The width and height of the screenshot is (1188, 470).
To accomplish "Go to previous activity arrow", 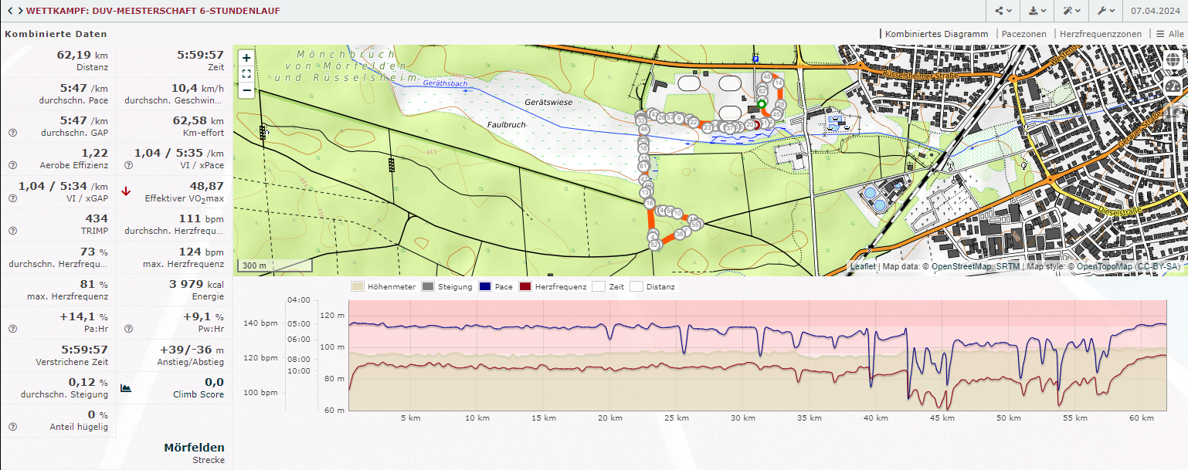I will (x=9, y=11).
